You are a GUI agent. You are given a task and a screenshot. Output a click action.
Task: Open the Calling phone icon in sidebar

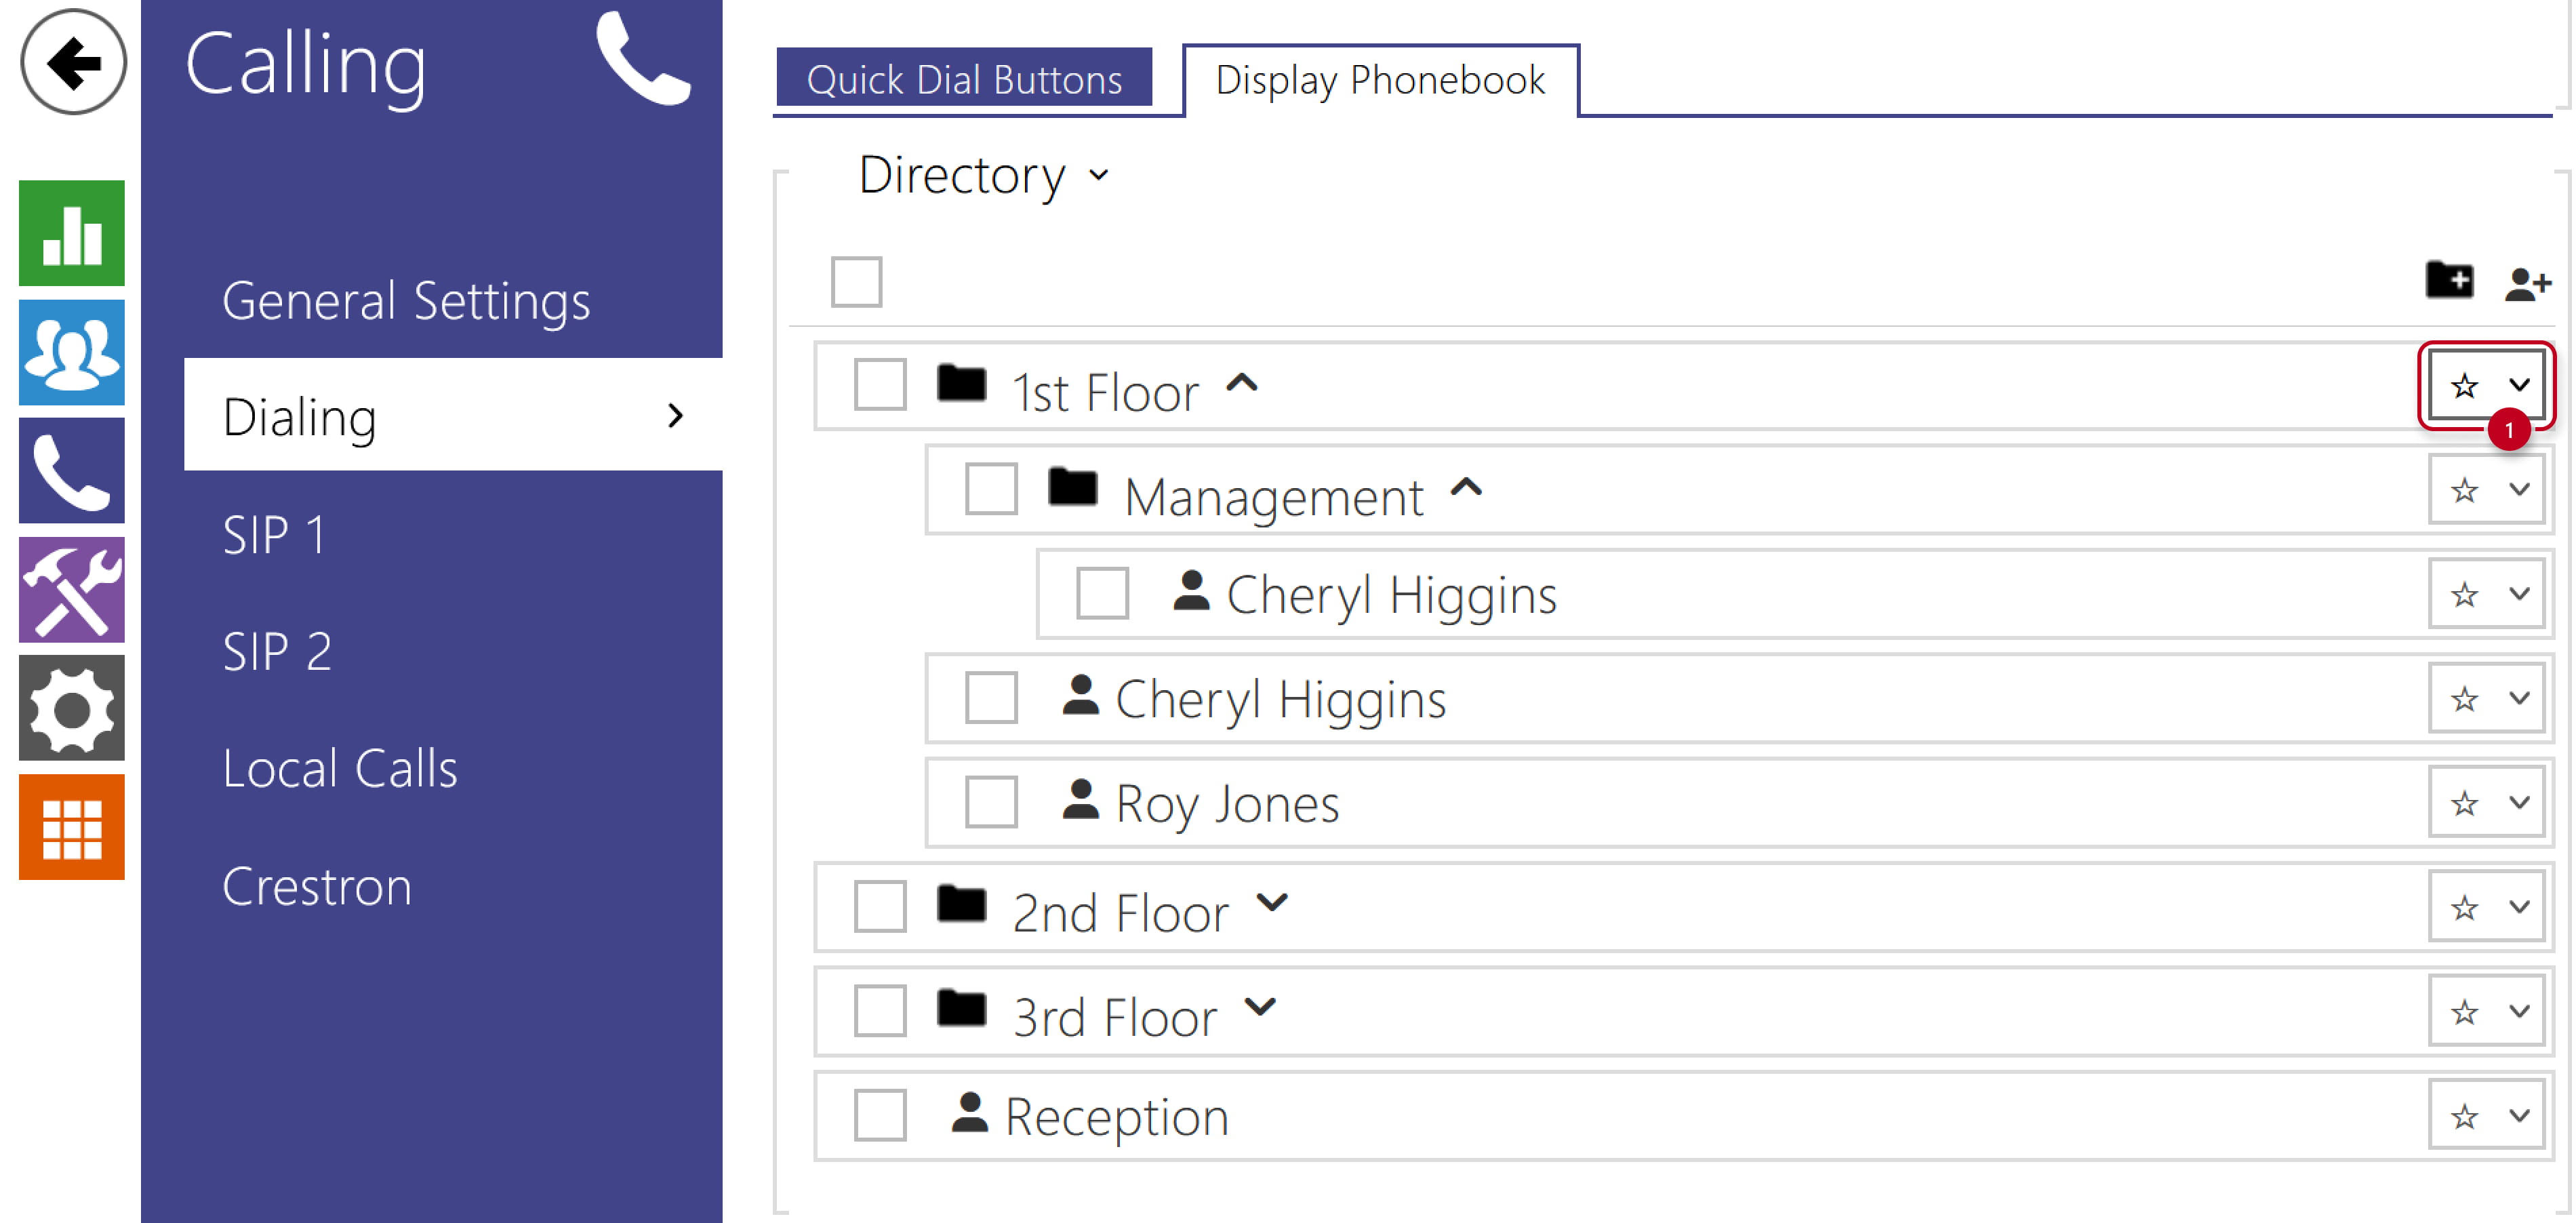[x=72, y=471]
